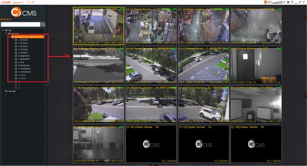This screenshot has width=307, height=166.
Task: Collapse the Site tree node
Action: 3,30
